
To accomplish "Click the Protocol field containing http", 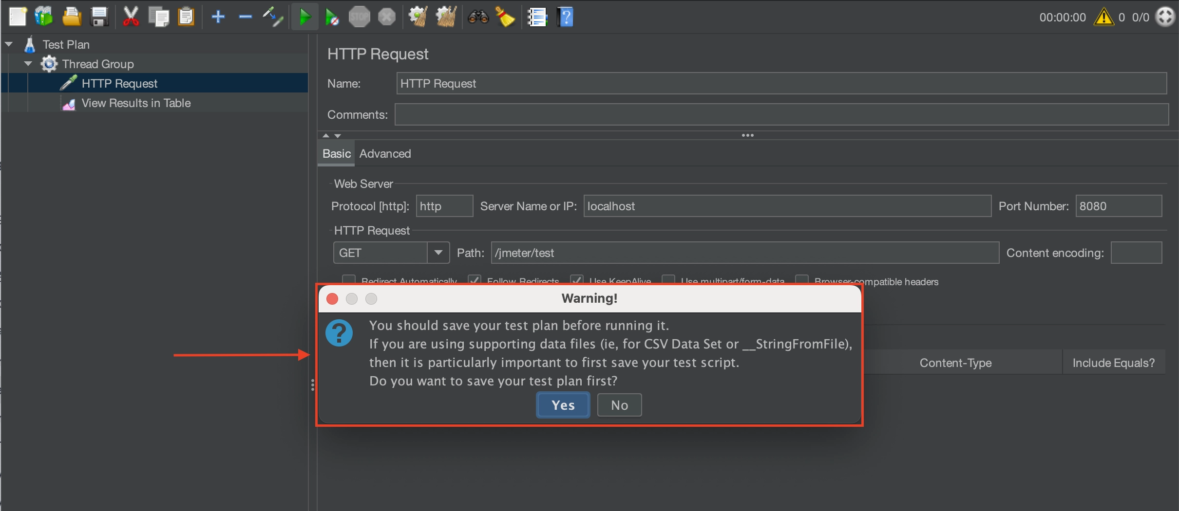I will point(444,206).
